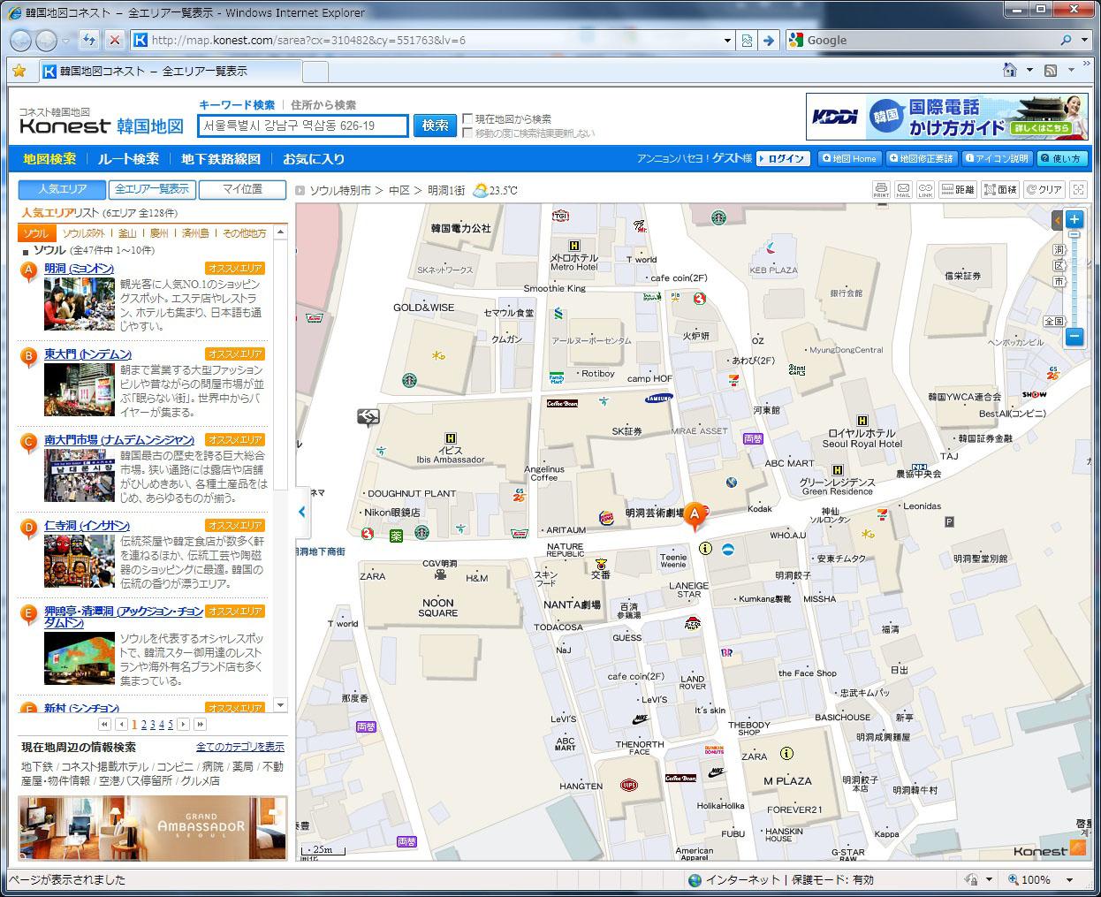Image resolution: width=1101 pixels, height=897 pixels.
Task: Click the area list scrollbar down arrow
Action: point(281,705)
